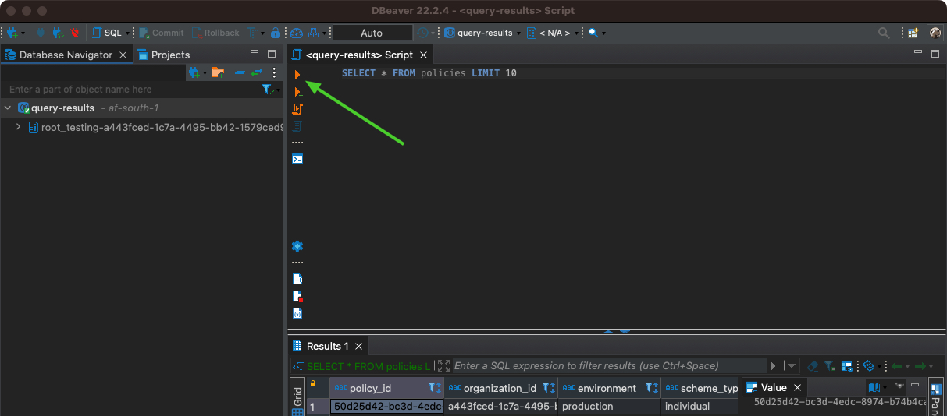Click the gray global search magnifier
Screen dimensions: 947x416
884,33
